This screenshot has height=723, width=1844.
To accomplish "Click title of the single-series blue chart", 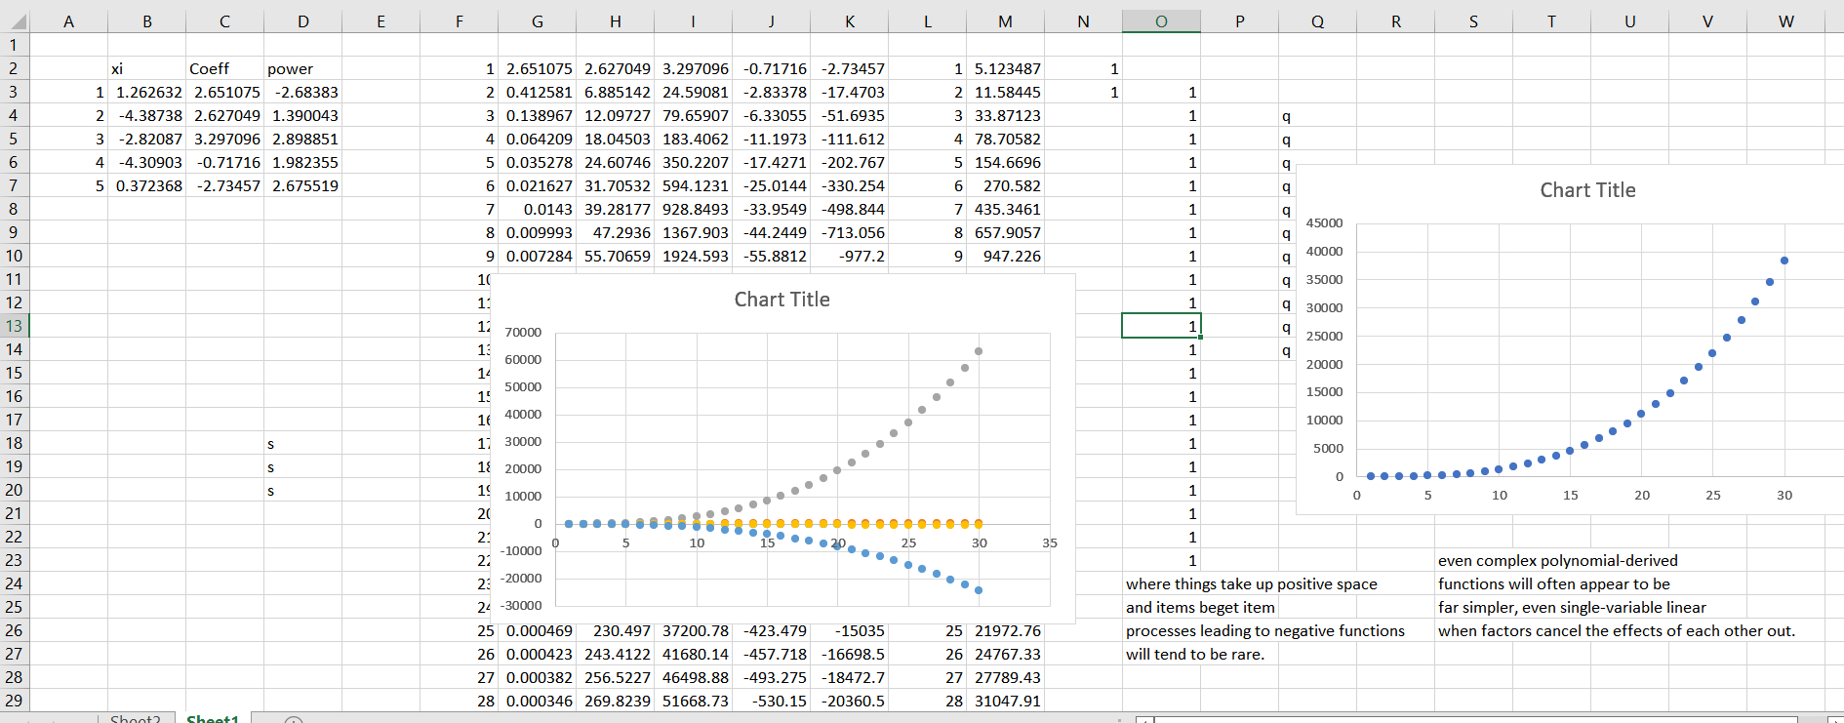I will pos(1587,190).
